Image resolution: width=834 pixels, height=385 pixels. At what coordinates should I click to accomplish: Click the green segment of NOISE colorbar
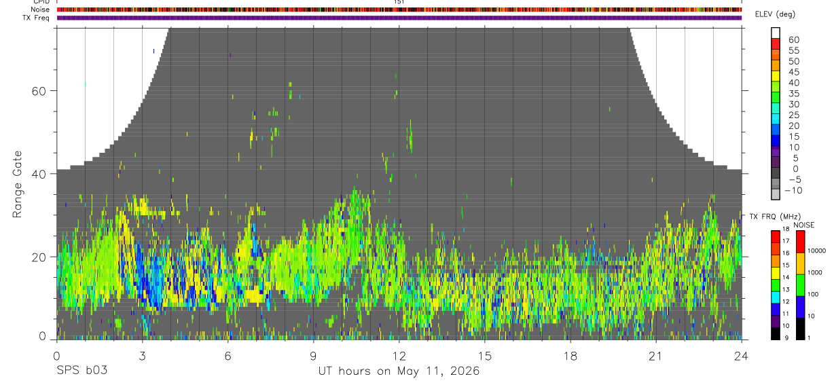tap(800, 285)
